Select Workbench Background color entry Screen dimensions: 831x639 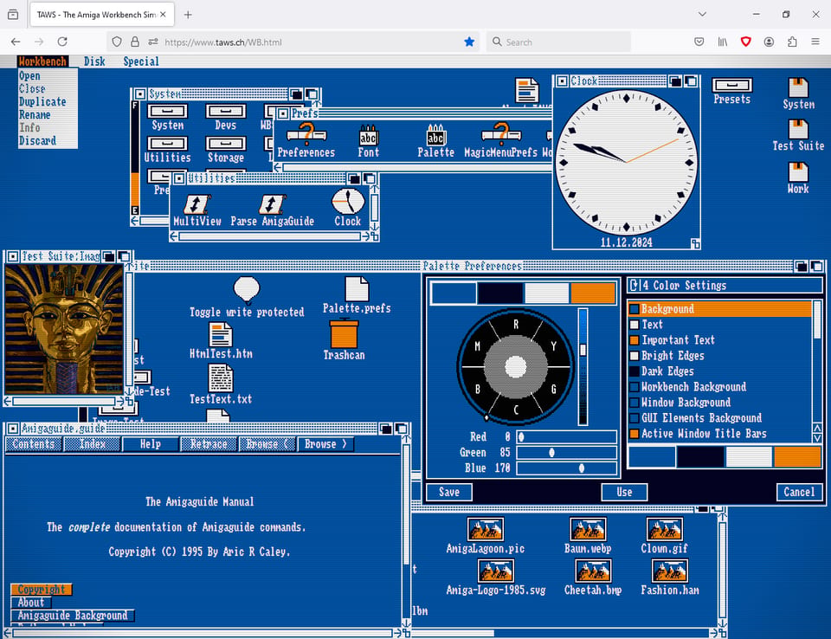click(719, 386)
